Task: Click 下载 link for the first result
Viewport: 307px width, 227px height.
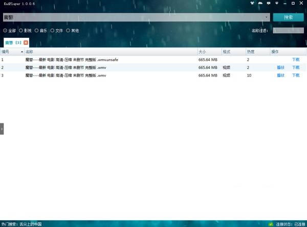Action: click(296, 60)
